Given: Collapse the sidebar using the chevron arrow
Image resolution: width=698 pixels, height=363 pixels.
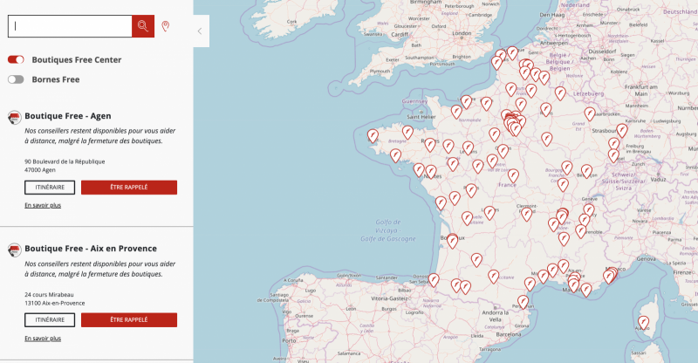Looking at the screenshot, I should click(x=200, y=31).
